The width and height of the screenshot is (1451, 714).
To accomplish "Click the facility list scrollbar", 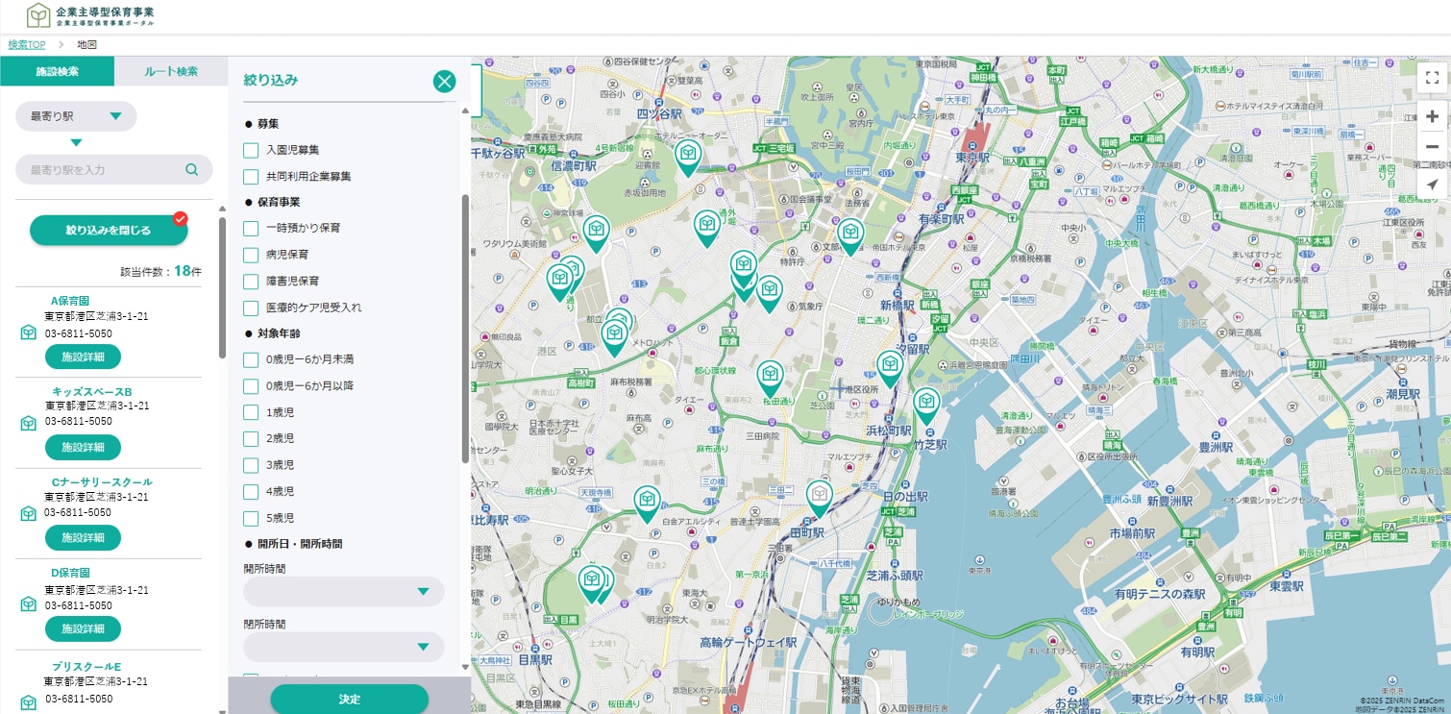I will [x=223, y=288].
